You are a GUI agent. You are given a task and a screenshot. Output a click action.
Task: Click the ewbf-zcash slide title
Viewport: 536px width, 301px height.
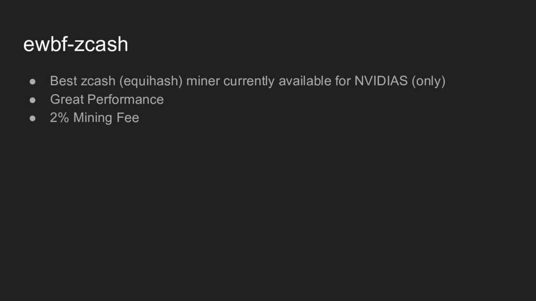pos(75,44)
